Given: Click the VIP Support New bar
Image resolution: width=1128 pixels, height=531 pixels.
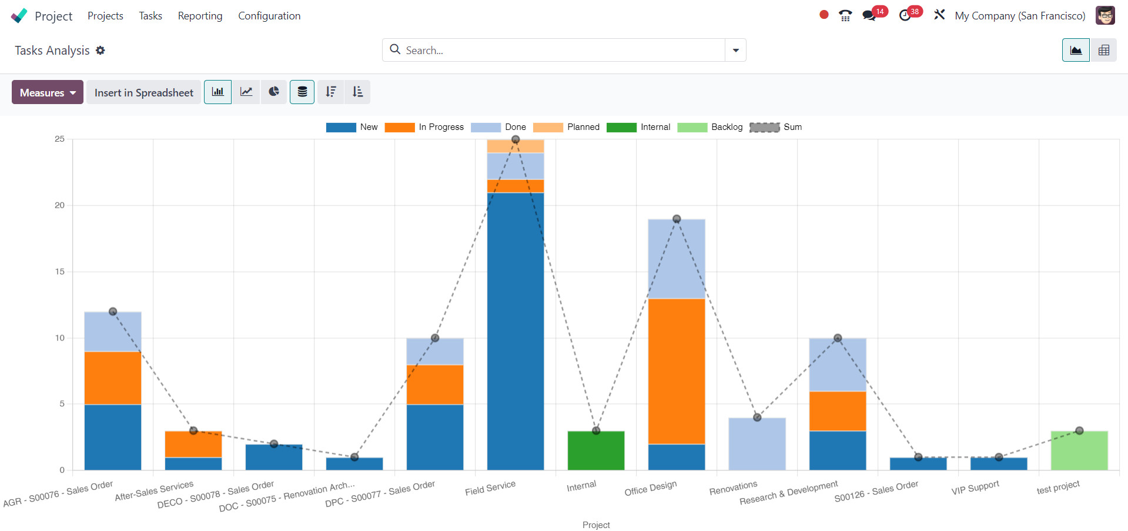Looking at the screenshot, I should tap(999, 463).
